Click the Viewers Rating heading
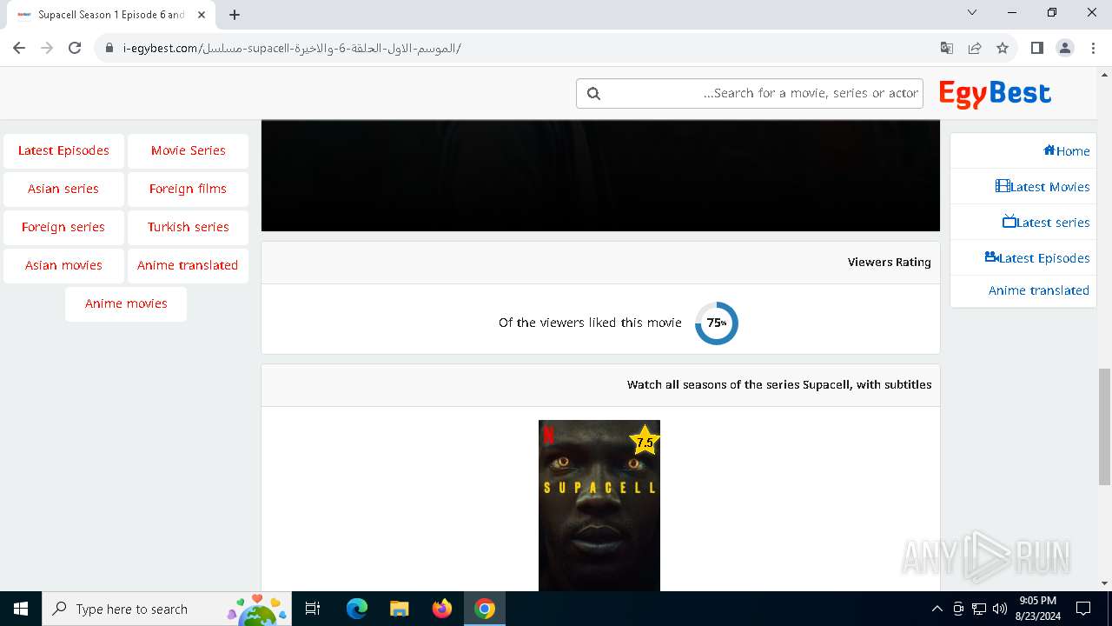1112x626 pixels. click(x=889, y=262)
